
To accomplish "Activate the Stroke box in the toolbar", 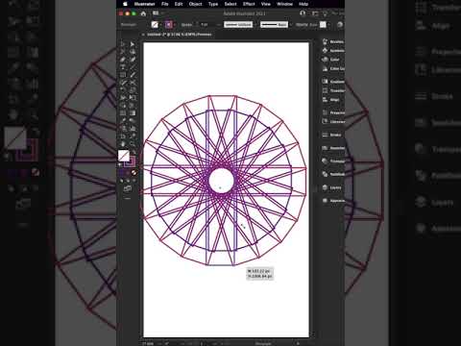I will pos(131,161).
